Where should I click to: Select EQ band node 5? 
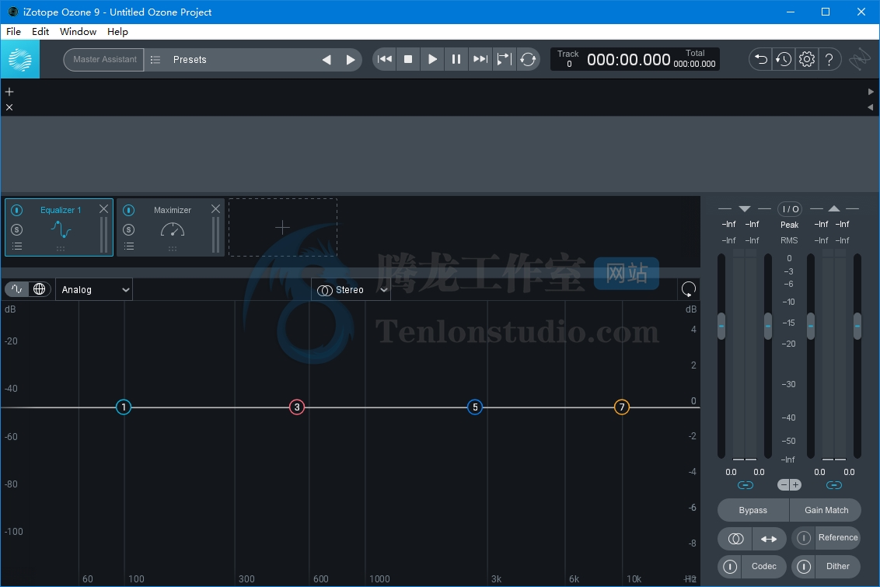point(475,407)
